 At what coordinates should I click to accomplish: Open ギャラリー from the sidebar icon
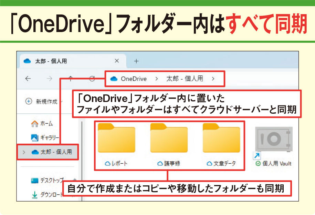pyautogui.click(x=34, y=136)
